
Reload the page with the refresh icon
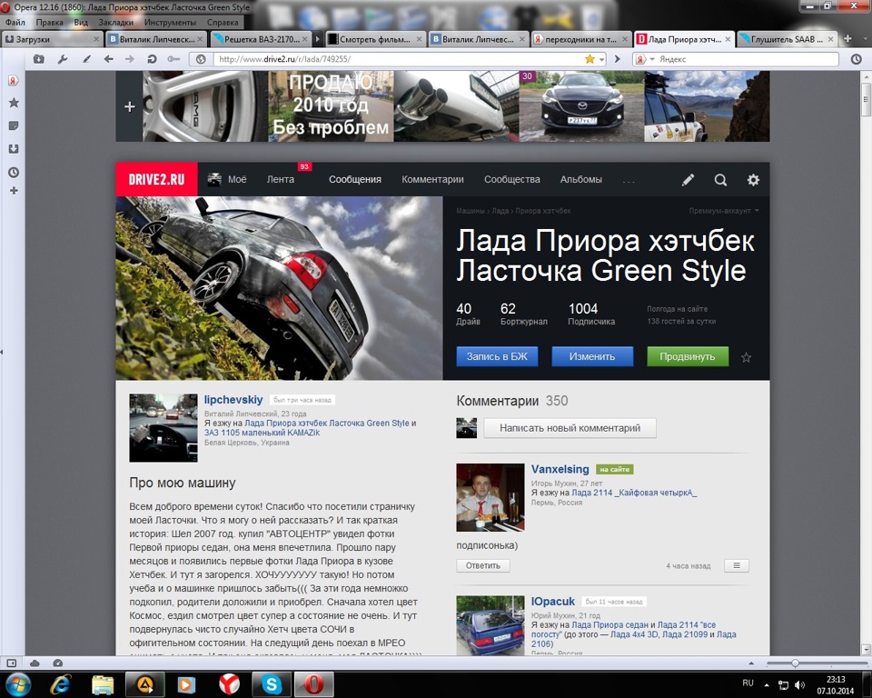coord(152,59)
